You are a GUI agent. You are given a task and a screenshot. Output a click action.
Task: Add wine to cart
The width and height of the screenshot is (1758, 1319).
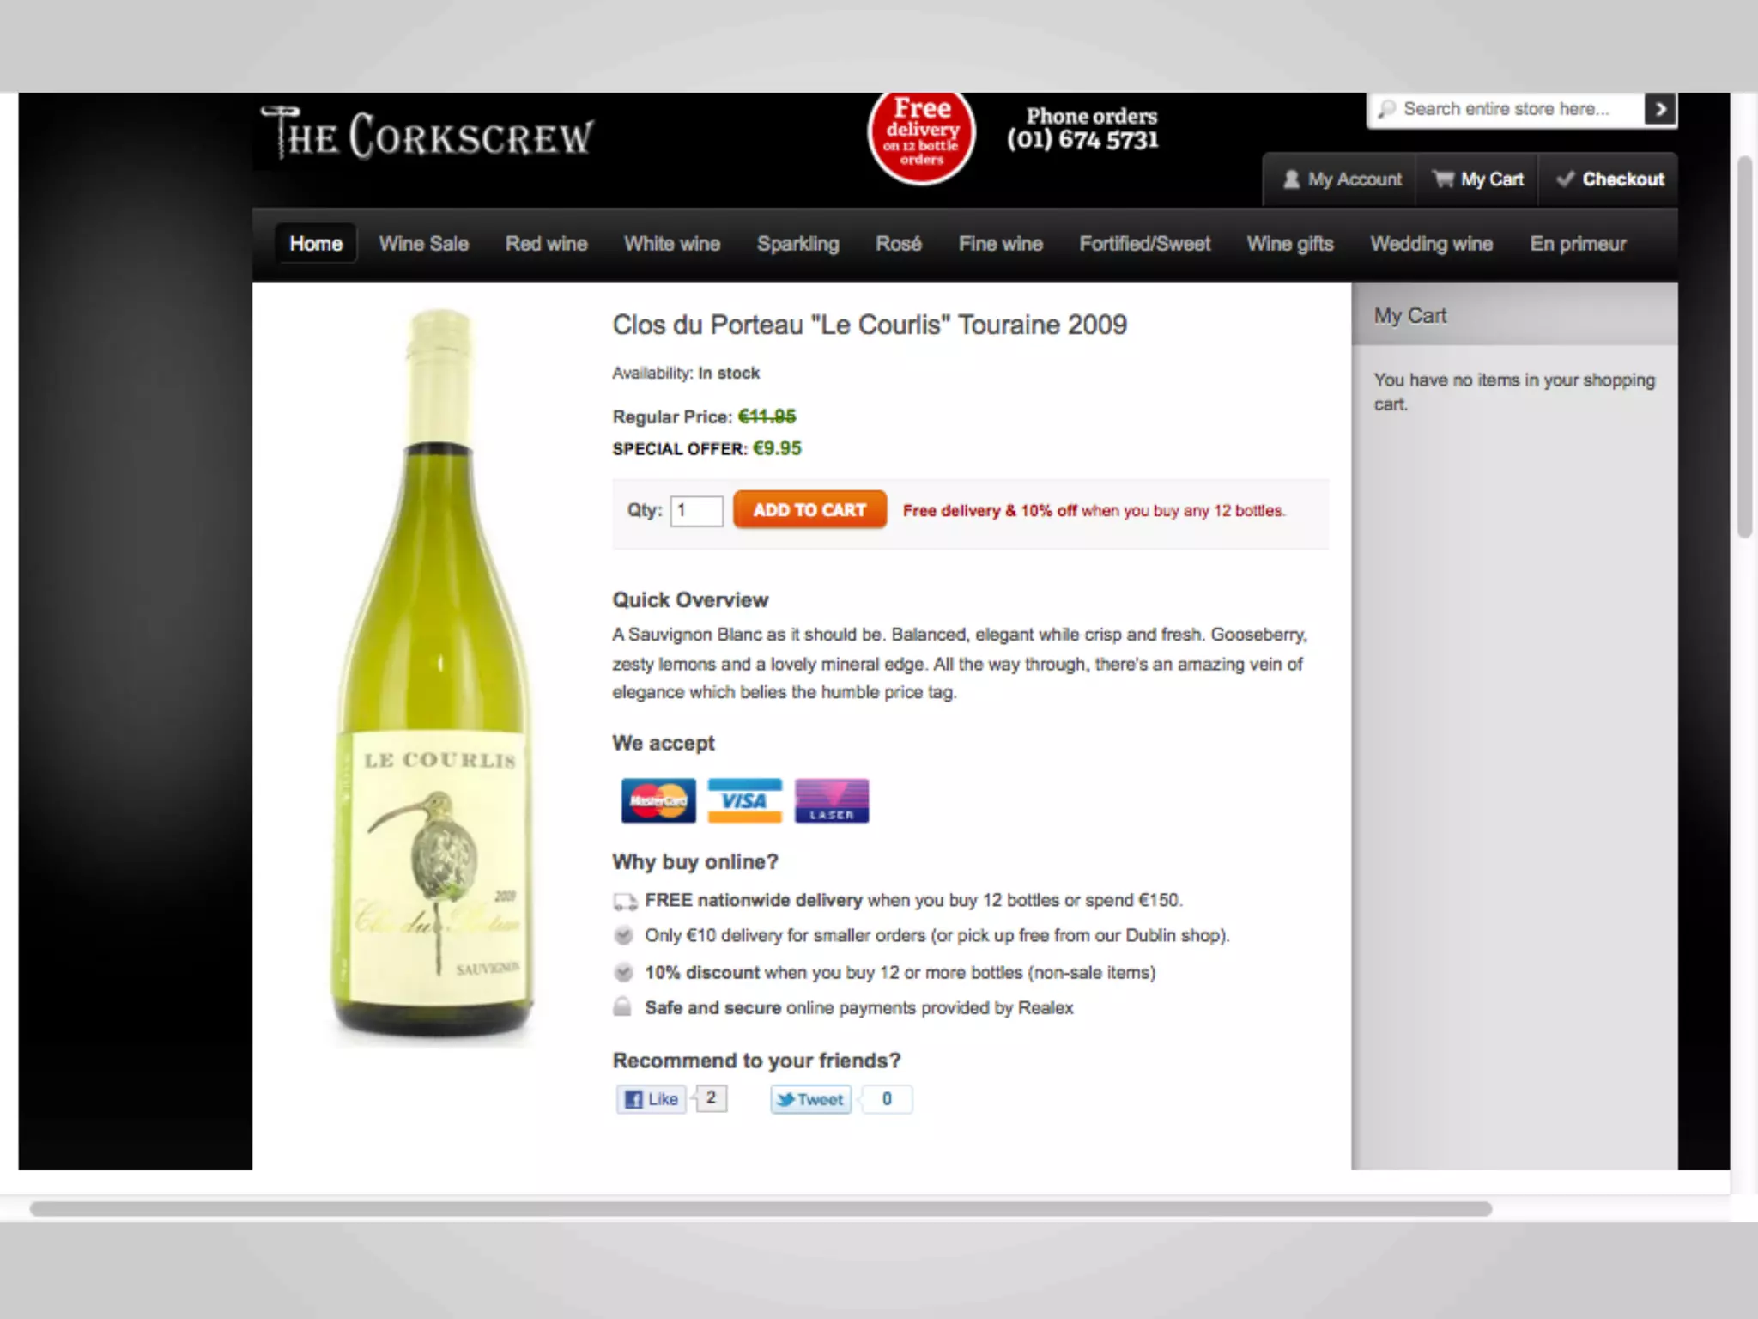pos(809,510)
